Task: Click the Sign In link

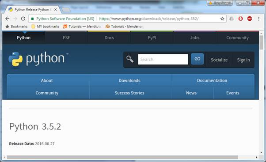Action: 243,60
